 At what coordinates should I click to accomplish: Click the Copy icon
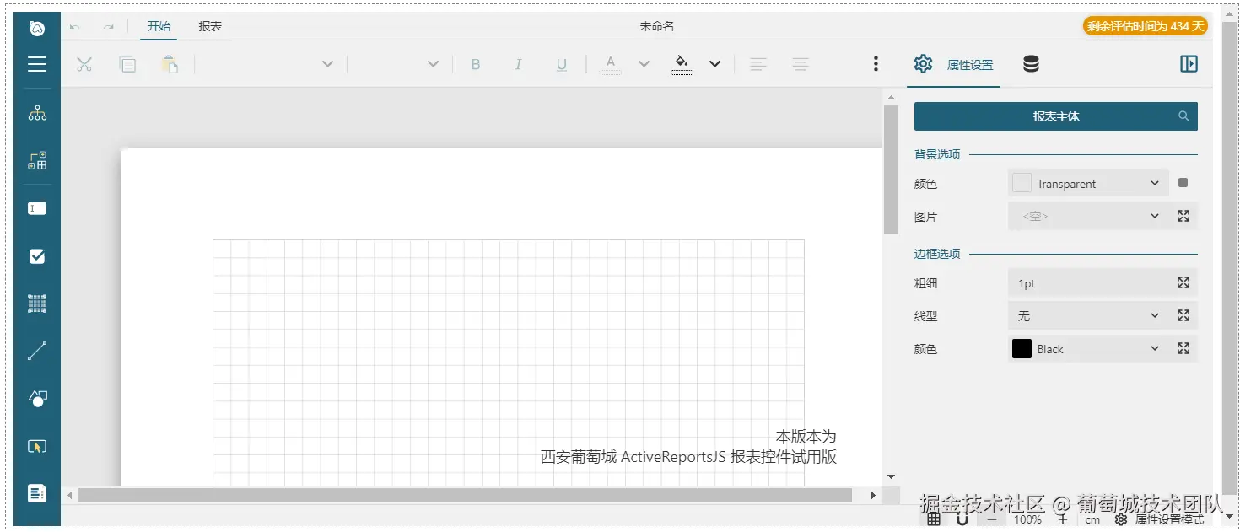click(x=127, y=64)
